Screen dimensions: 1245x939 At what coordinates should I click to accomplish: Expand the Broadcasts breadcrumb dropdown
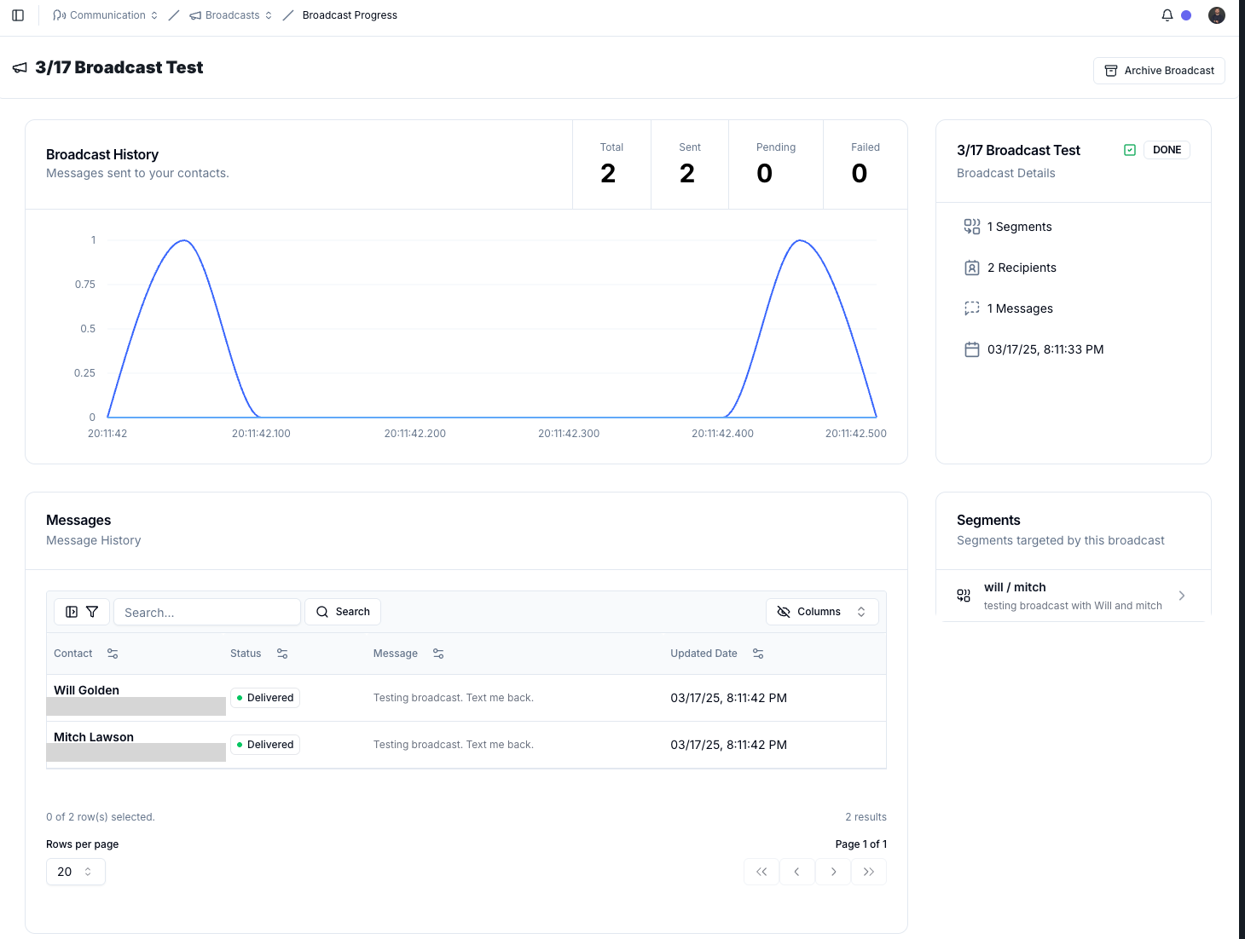point(231,15)
